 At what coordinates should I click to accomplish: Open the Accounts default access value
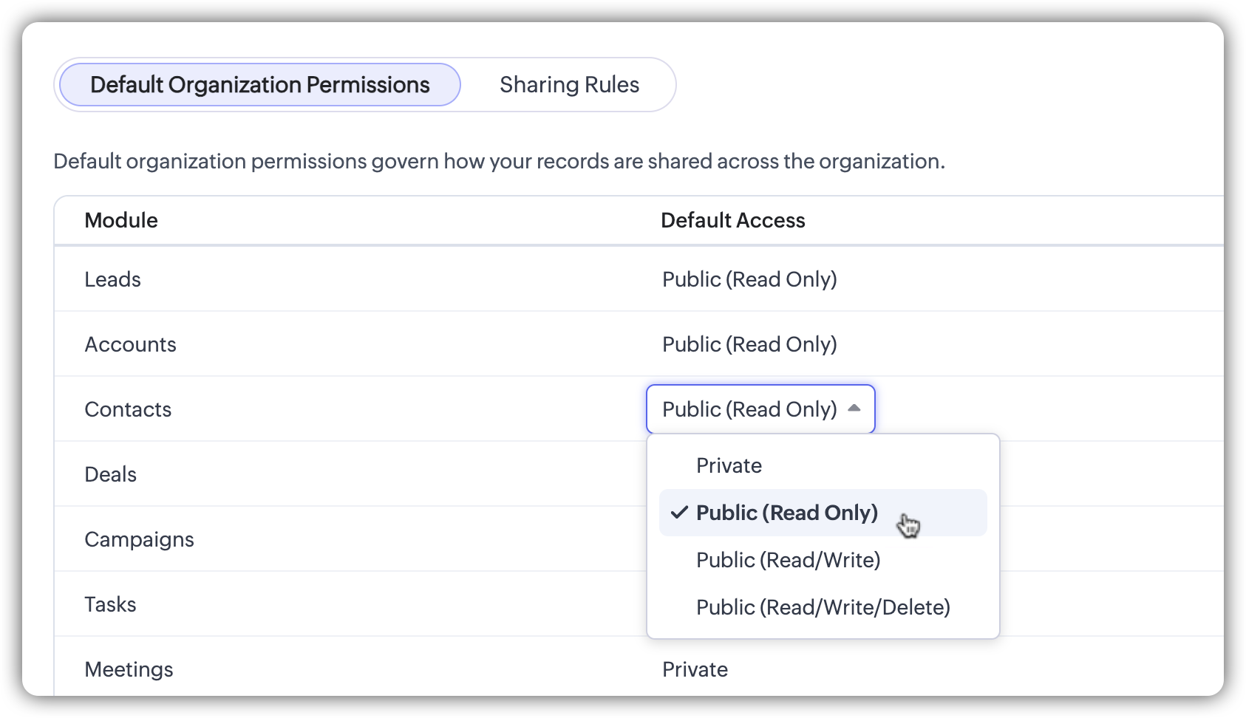(749, 344)
